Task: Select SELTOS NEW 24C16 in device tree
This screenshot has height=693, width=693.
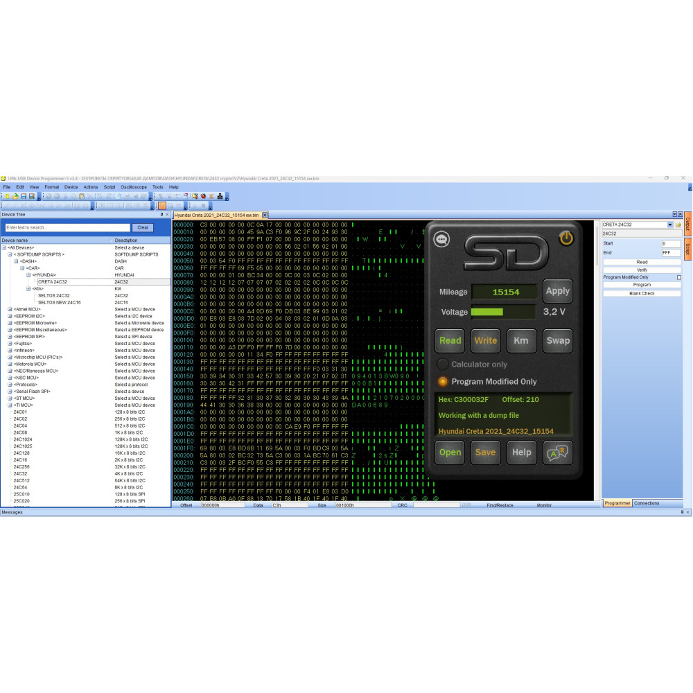Action: pyautogui.click(x=59, y=303)
